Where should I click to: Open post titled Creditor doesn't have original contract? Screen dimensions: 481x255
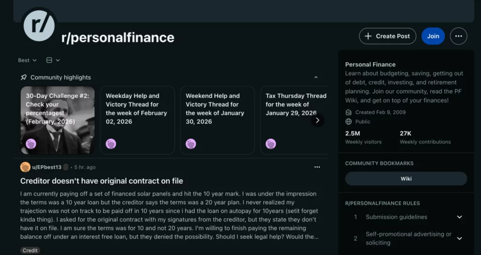[101, 181]
